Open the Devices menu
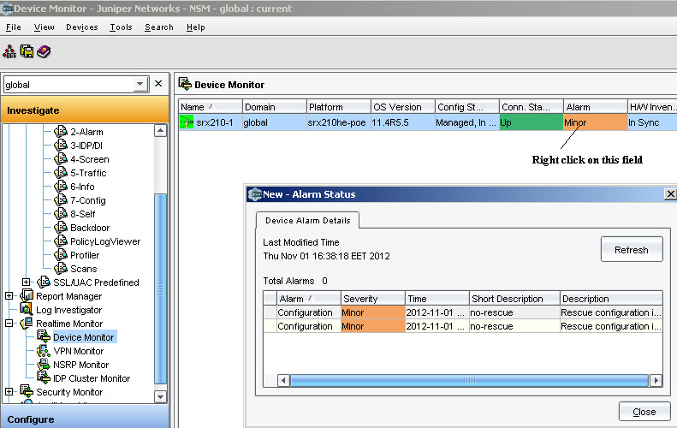 click(x=82, y=27)
